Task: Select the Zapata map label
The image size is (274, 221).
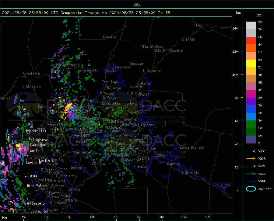Action: pyautogui.click(x=75, y=189)
